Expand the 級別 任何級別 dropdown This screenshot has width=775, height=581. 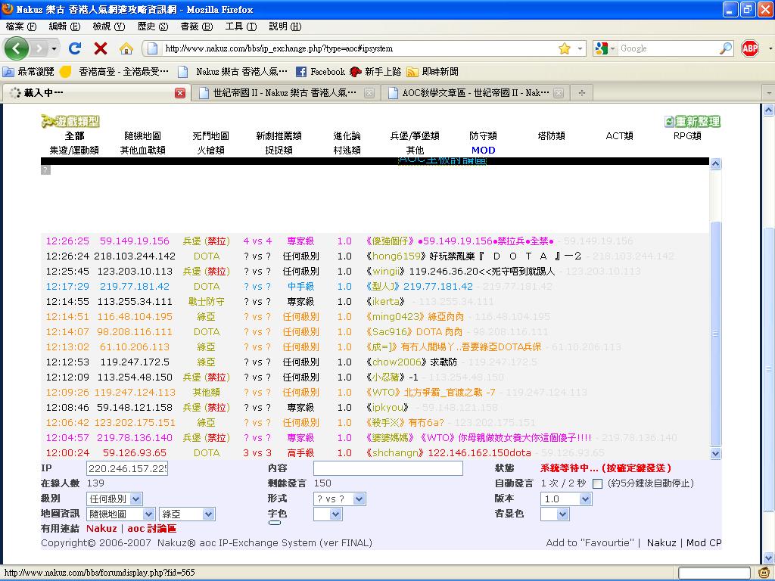pos(114,499)
